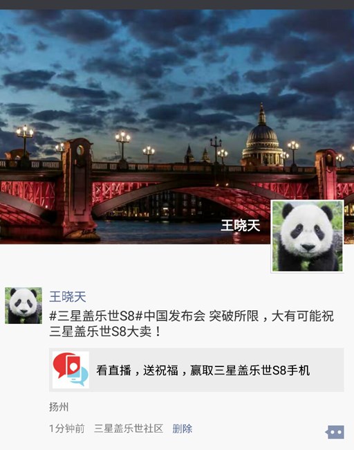Select the #三星盖乐世S8# hashtag text
354x450 pixels.
click(96, 316)
